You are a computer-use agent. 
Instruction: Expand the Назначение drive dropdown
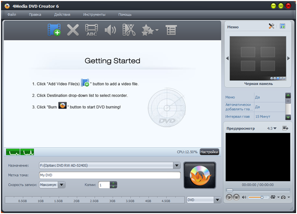(177, 165)
